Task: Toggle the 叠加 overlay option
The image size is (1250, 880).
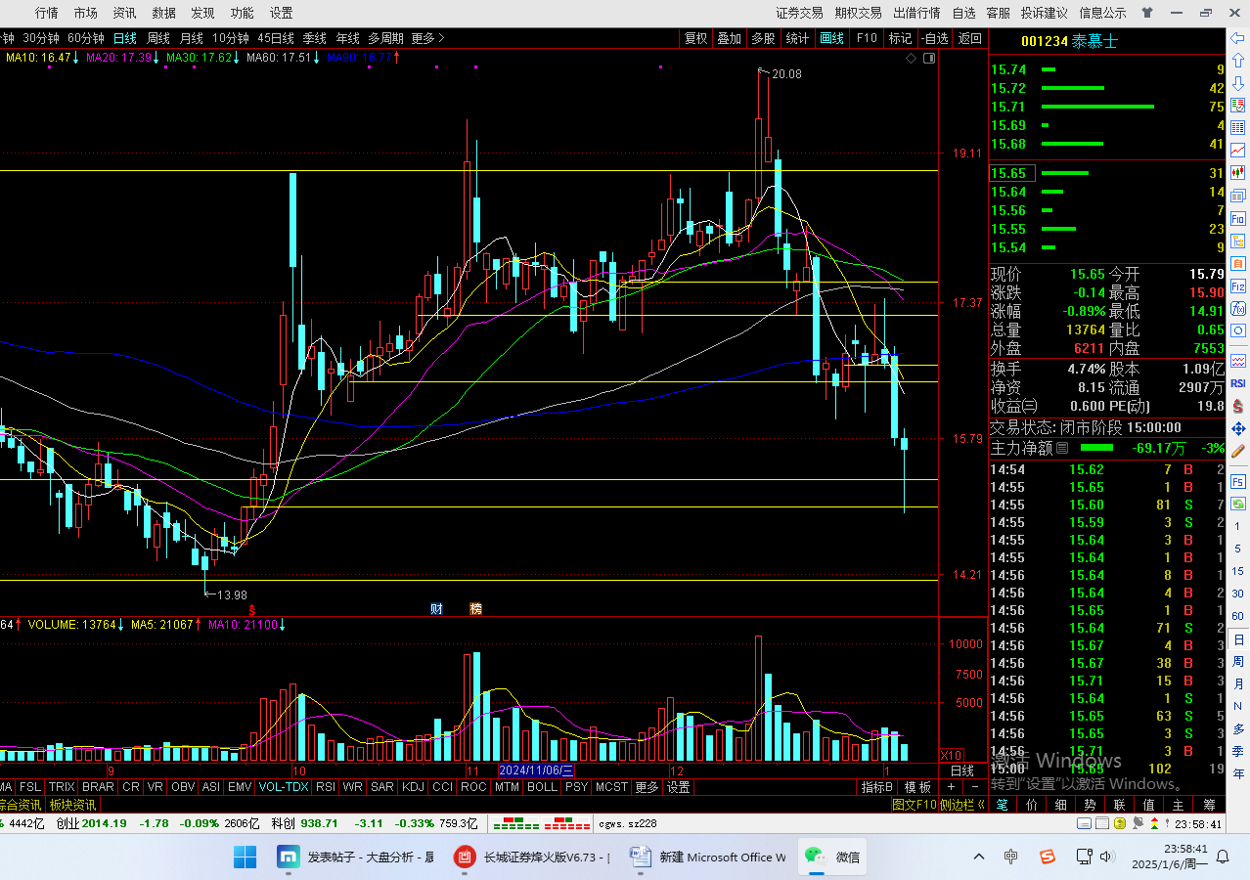Action: (x=729, y=38)
